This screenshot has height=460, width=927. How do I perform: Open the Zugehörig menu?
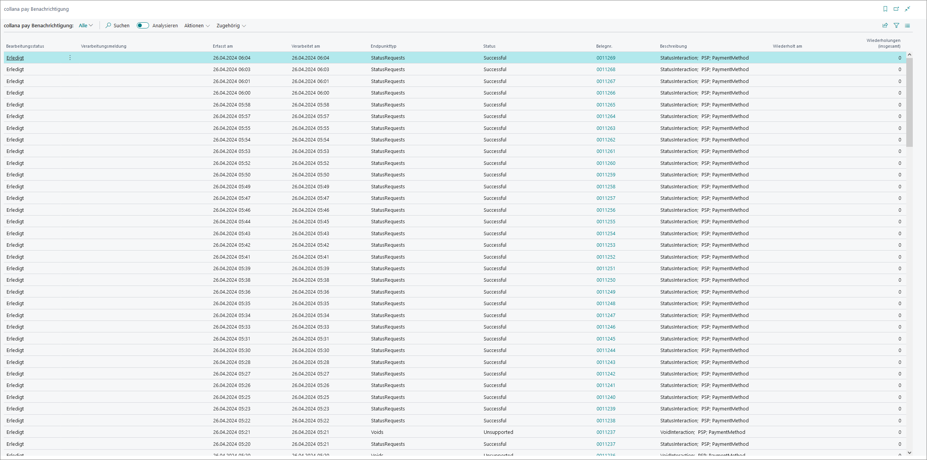tap(231, 25)
